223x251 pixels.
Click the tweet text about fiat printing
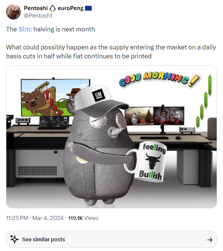point(111,52)
